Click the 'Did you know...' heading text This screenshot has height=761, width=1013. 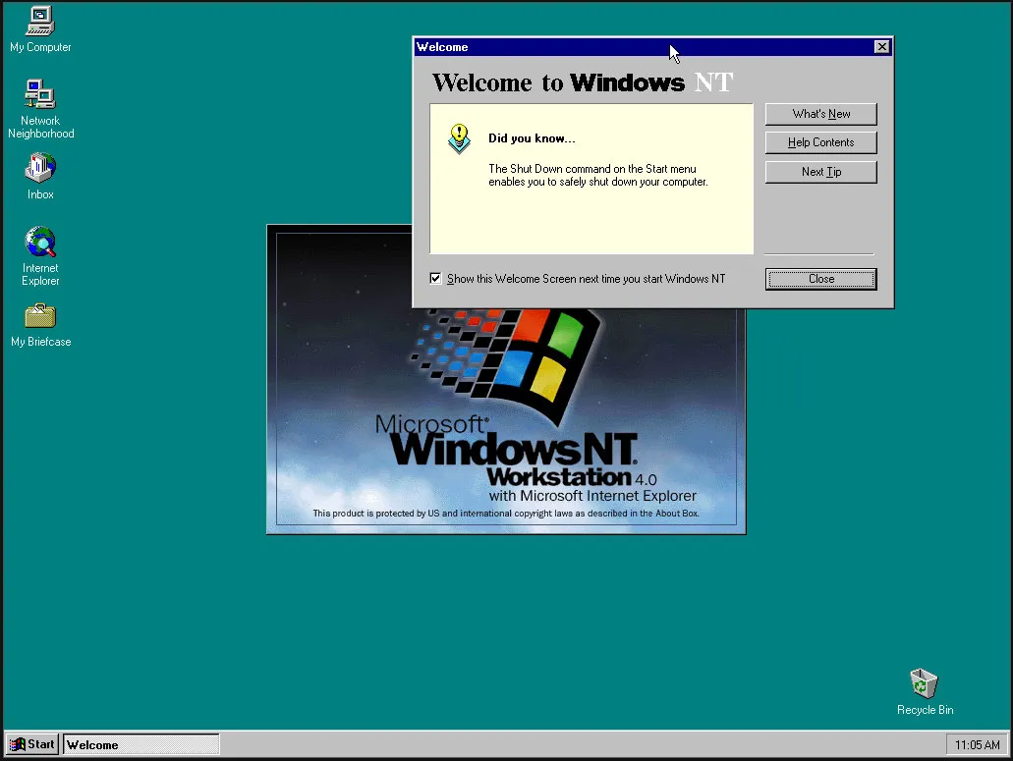tap(532, 138)
